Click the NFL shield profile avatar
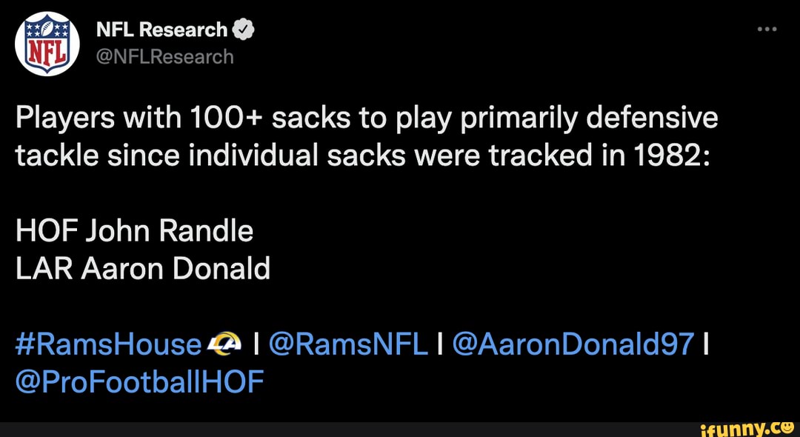 [46, 44]
